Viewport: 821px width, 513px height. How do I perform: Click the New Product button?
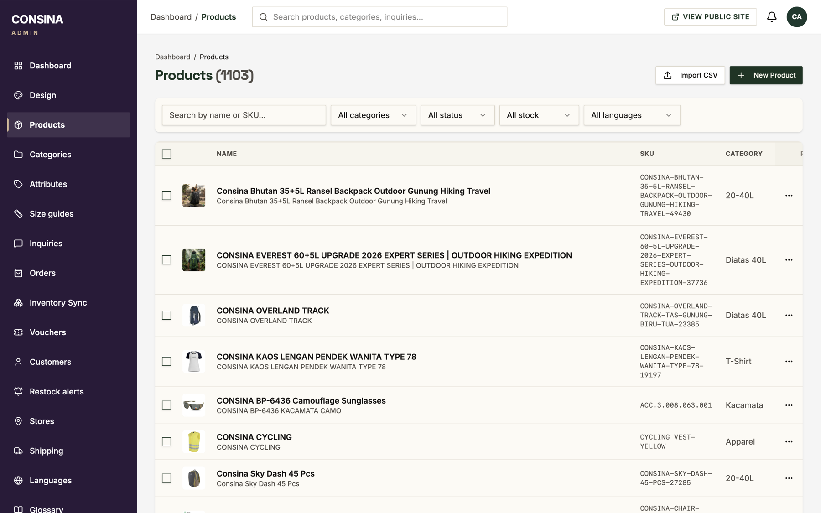[x=766, y=75]
